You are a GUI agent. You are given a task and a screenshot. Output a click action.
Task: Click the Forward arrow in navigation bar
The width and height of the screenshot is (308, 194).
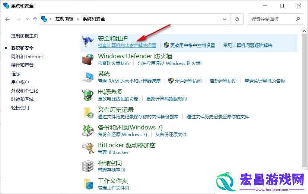pyautogui.click(x=19, y=19)
